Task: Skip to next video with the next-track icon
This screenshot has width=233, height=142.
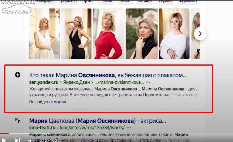Action: pos(18,140)
